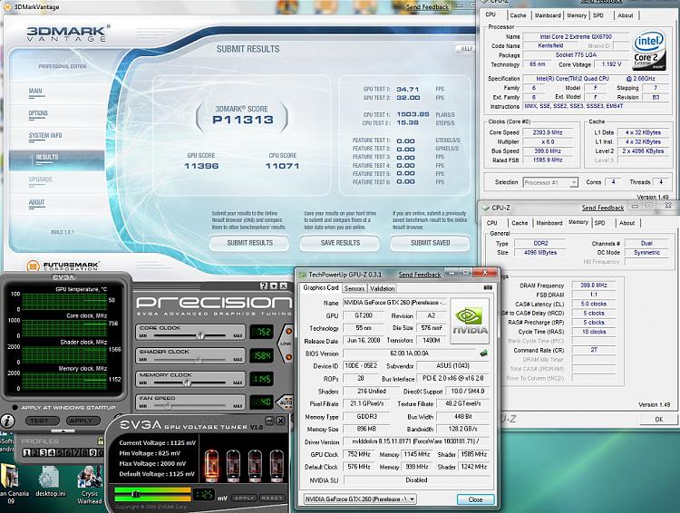Screen dimensions: 680x513
Task: Click the Precision help question mark icon
Action: tap(264, 286)
